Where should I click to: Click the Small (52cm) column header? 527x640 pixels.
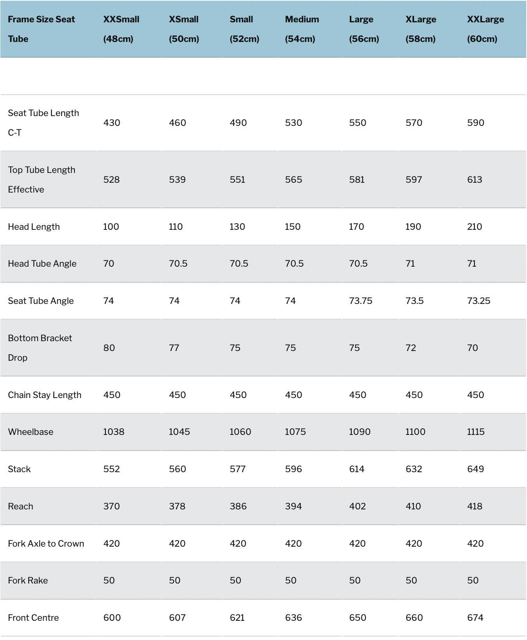click(x=244, y=29)
